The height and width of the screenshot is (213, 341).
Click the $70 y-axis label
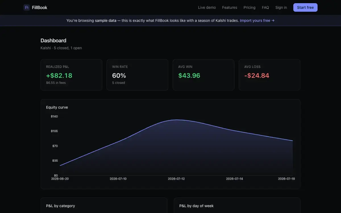[x=55, y=146]
